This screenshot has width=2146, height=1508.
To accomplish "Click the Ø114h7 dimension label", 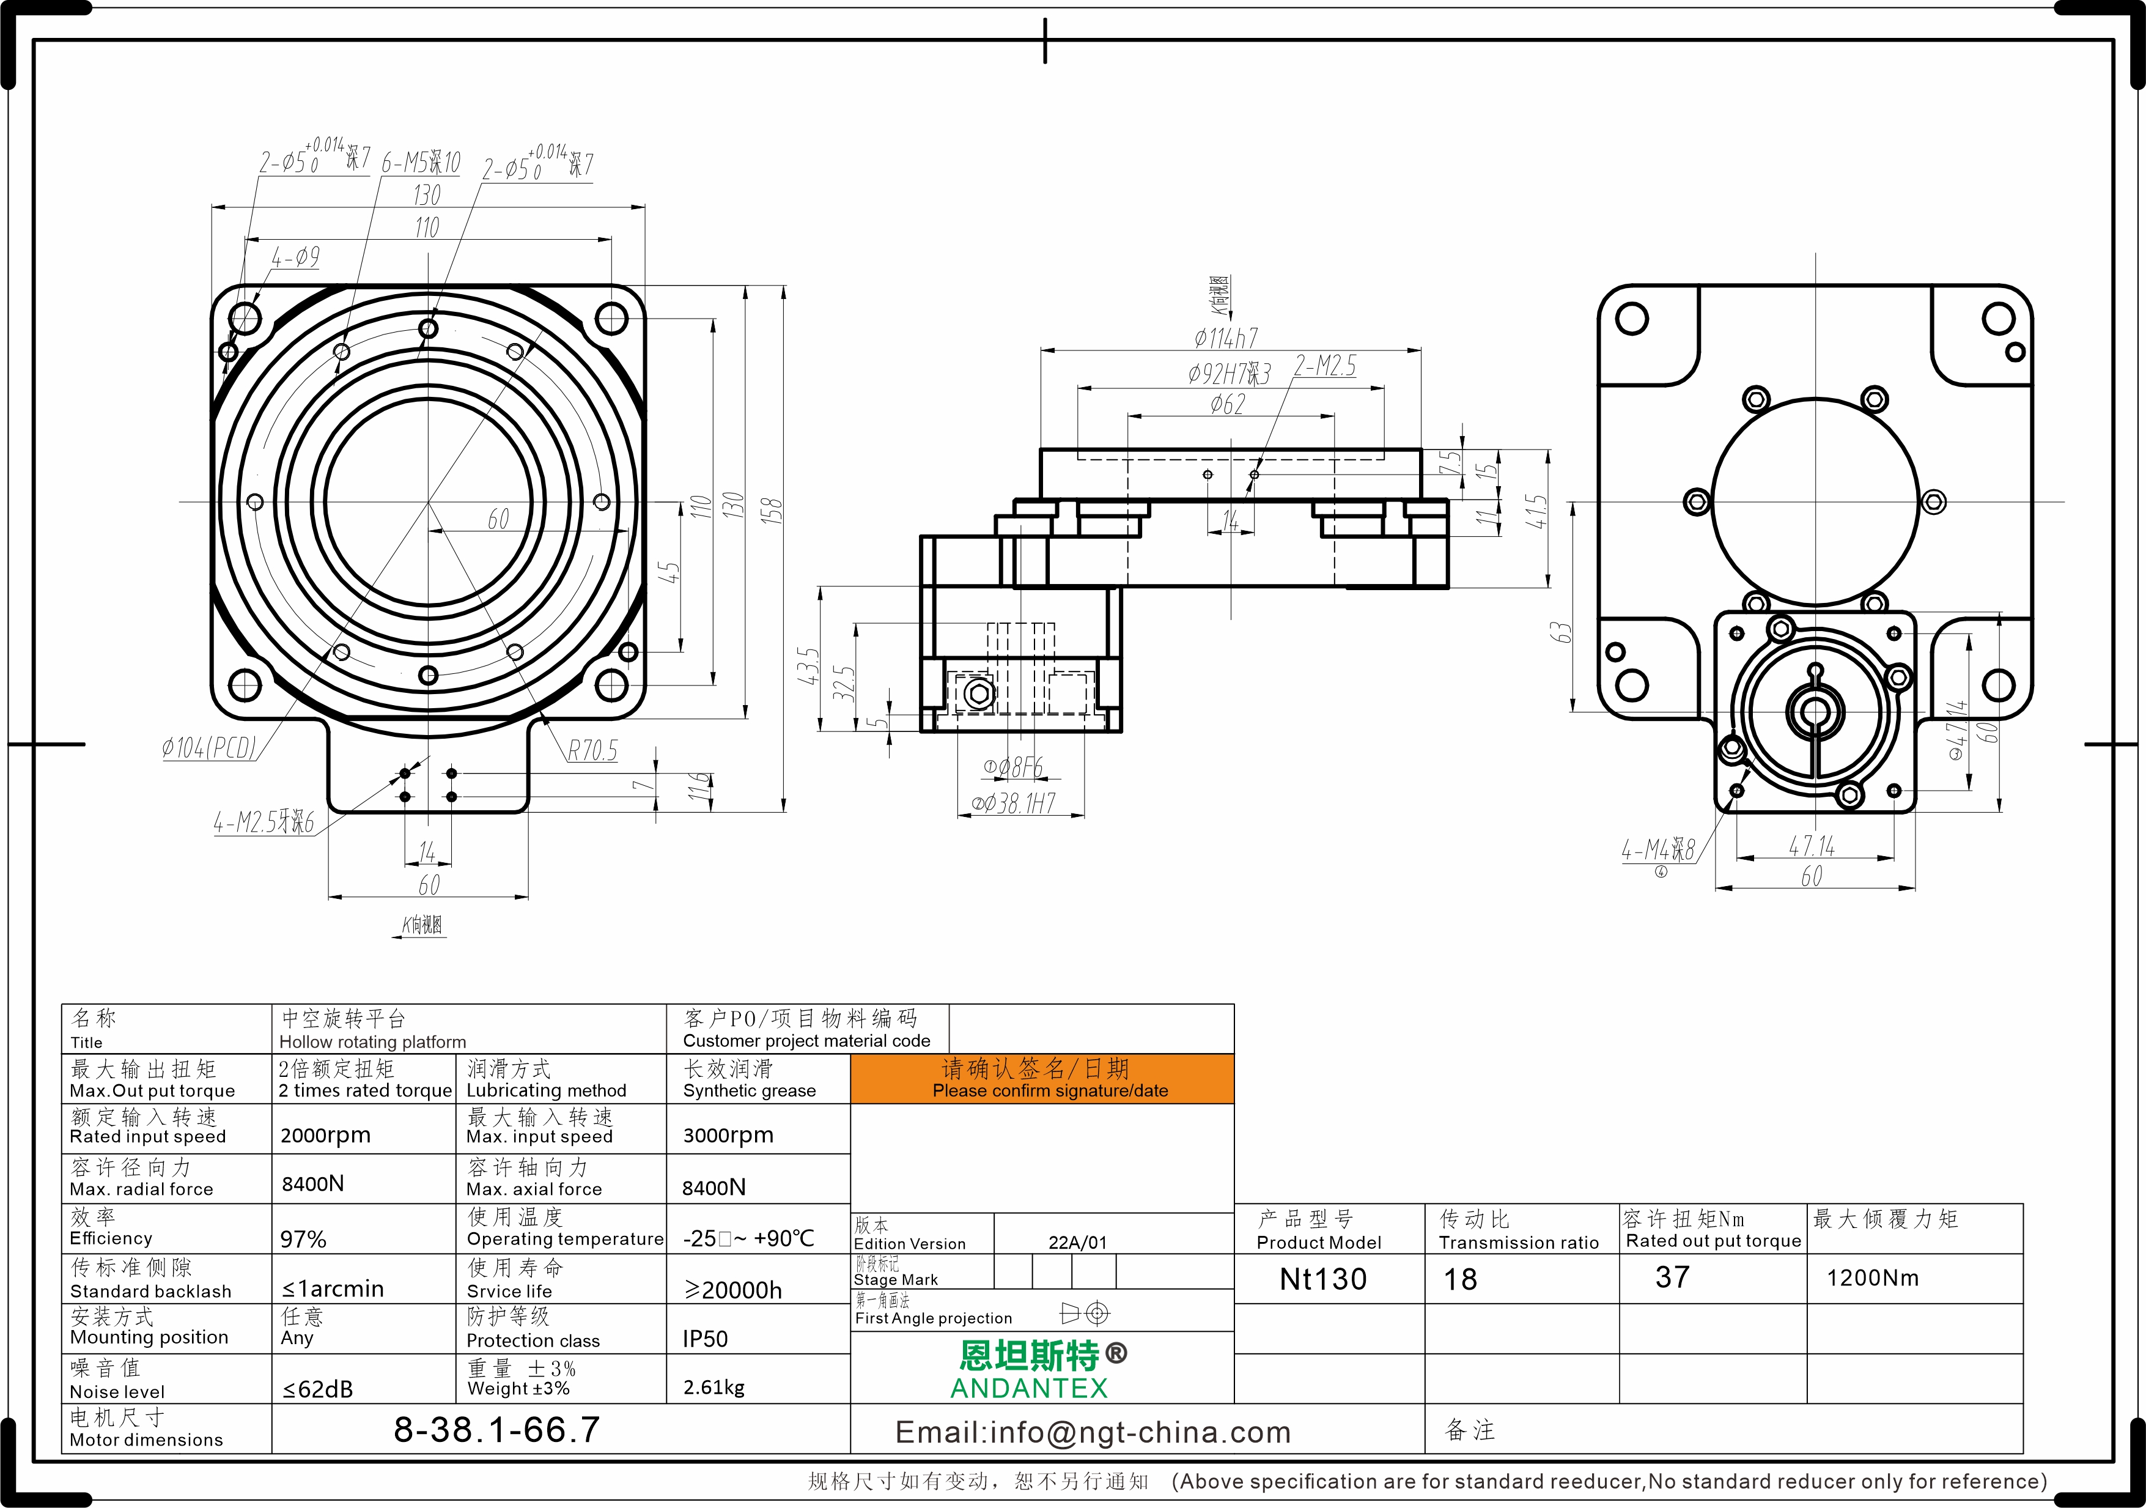I will pyautogui.click(x=1225, y=338).
